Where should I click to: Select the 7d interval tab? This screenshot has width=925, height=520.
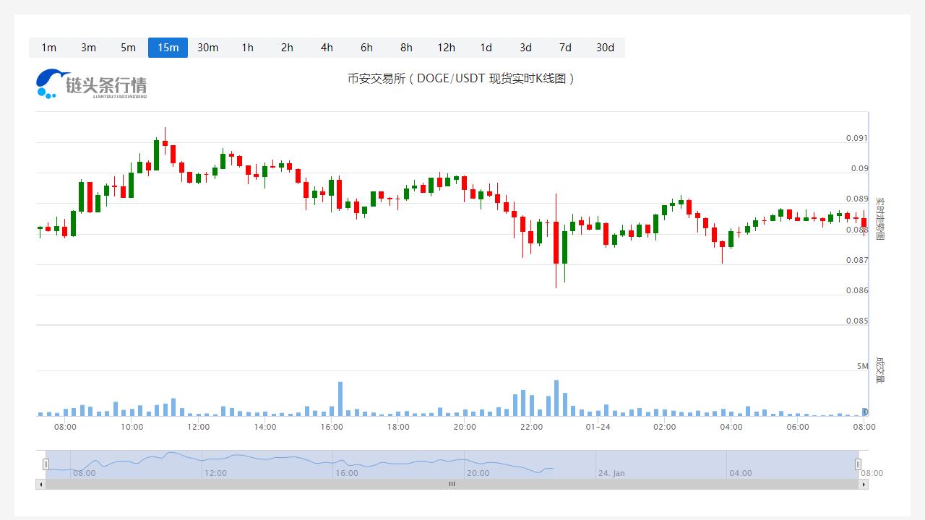tap(565, 48)
